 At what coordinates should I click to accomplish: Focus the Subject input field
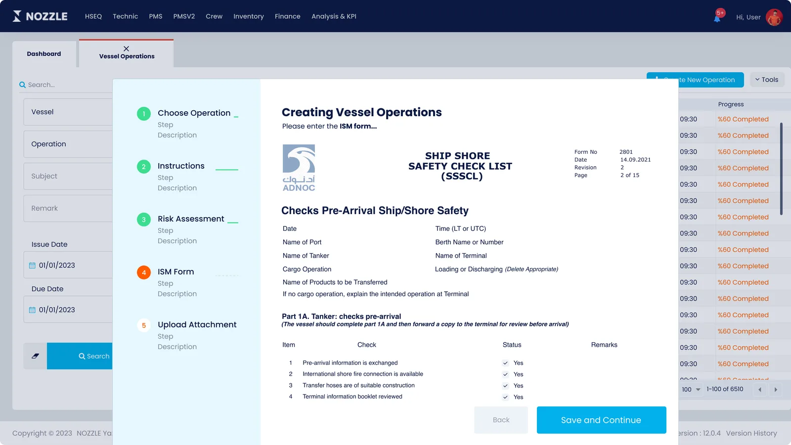[x=68, y=176]
